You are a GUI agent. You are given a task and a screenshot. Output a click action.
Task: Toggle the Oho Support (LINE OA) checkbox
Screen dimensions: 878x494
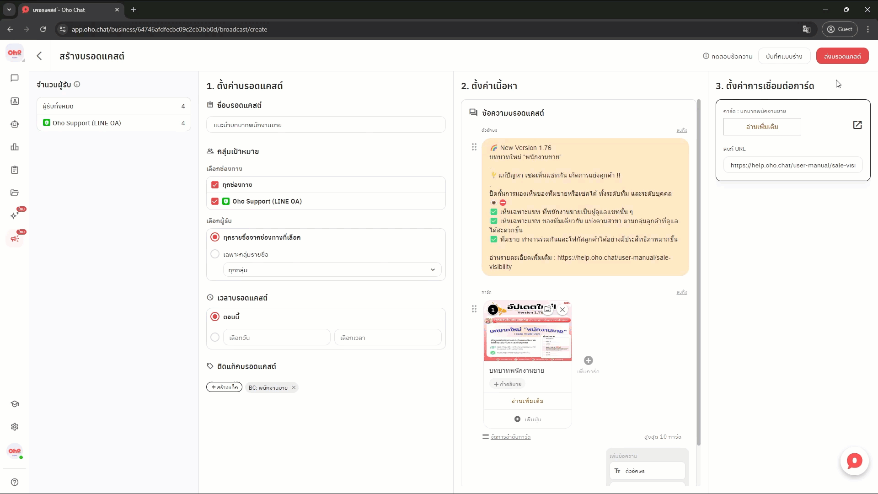pyautogui.click(x=215, y=201)
